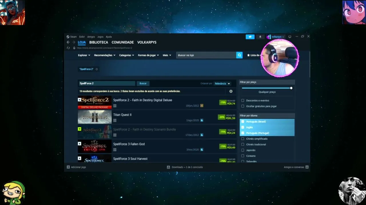The height and width of the screenshot is (205, 366).
Task: Click the Windows platform icon for Titan Quest II
Action: tap(115, 120)
